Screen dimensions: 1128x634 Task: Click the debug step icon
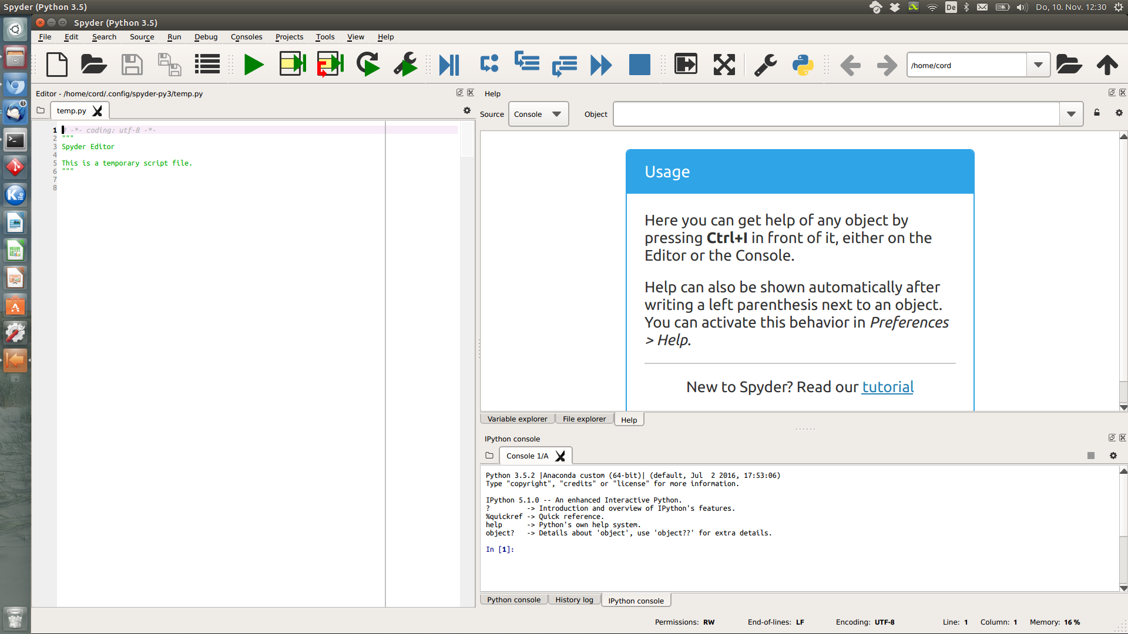point(489,63)
